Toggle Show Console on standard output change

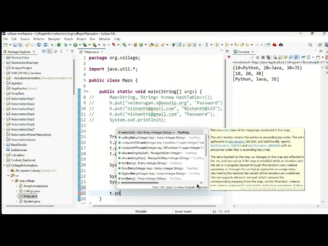291,57
